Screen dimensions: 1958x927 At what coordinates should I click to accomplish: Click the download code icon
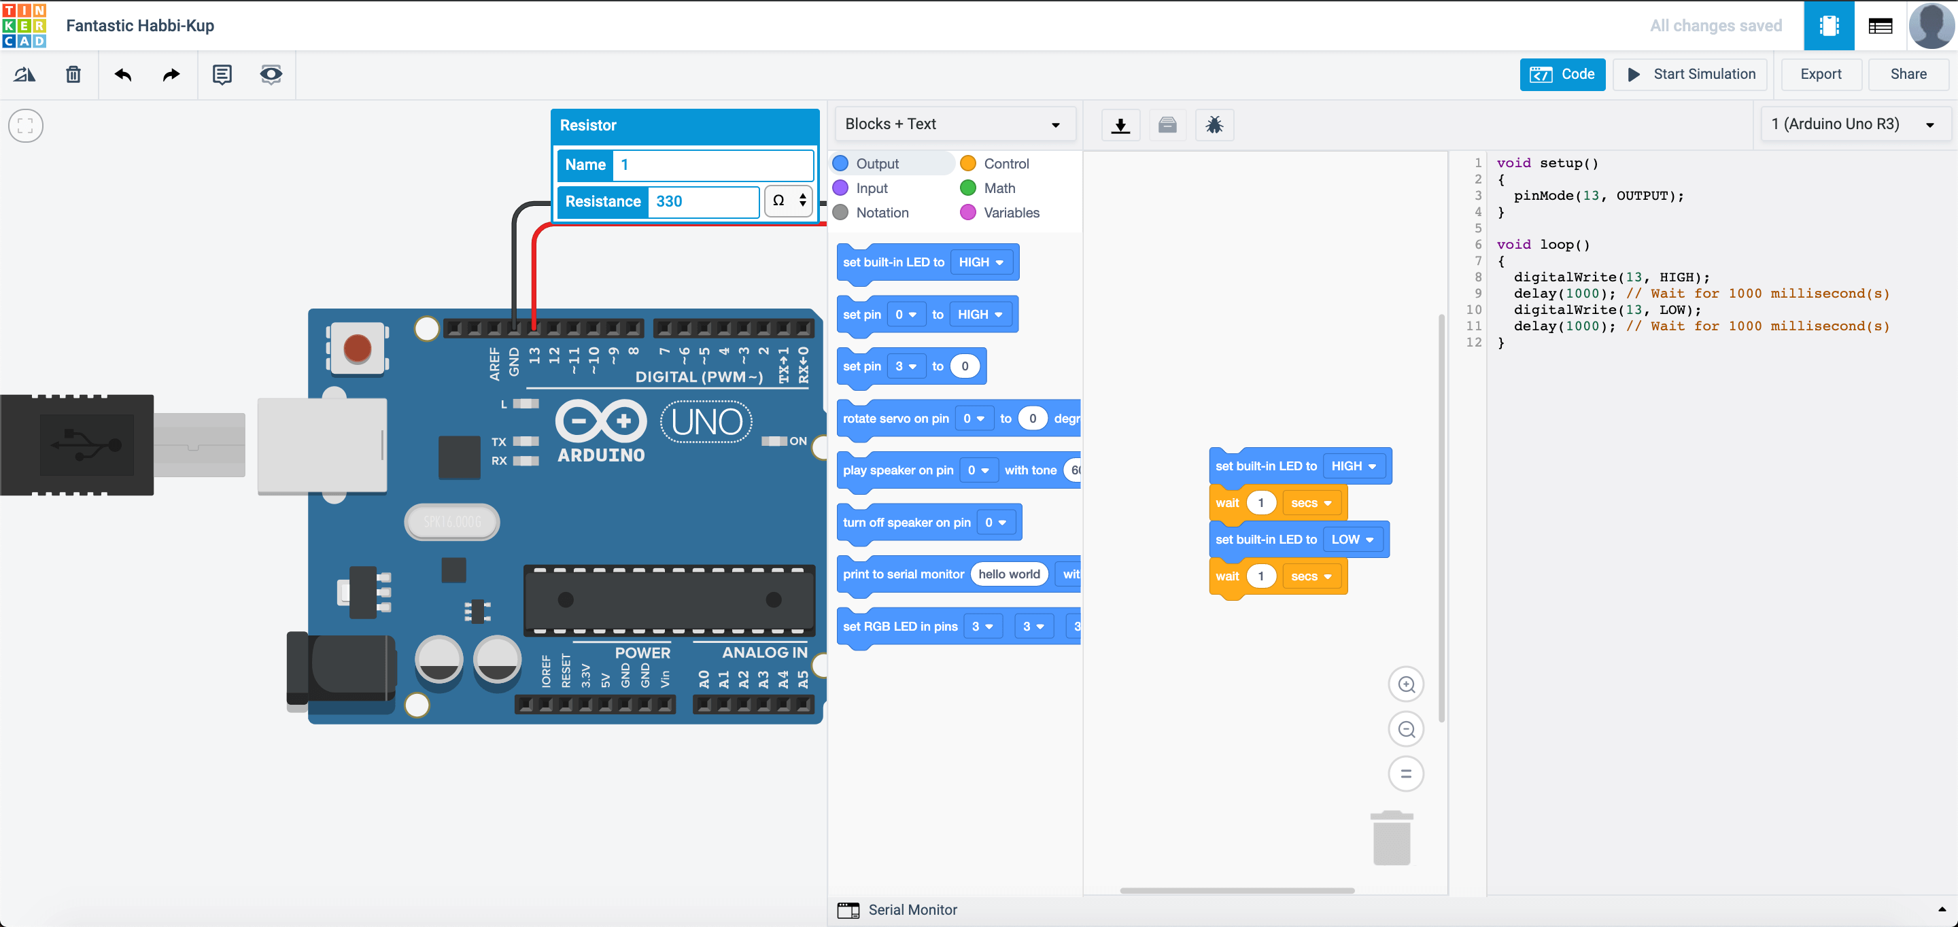[1120, 124]
